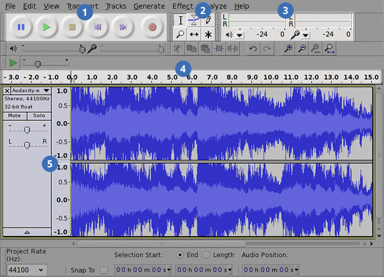Start playback with the green Play button
384x277 pixels.
point(47,27)
